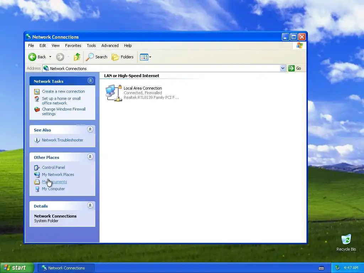
Task: Open the View menu
Action: coord(55,45)
